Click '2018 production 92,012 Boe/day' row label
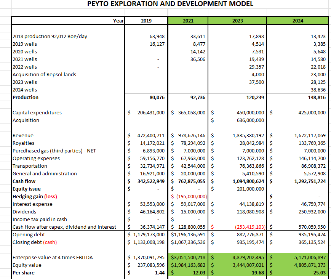The image size is (331, 279). tap(50, 36)
